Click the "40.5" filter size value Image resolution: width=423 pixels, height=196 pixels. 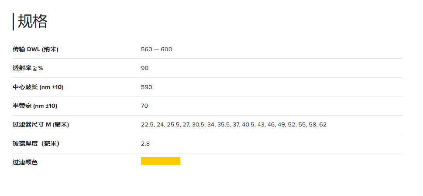point(248,125)
